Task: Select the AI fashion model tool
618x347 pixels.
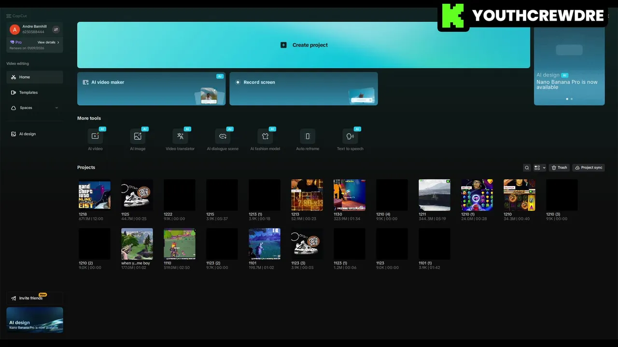Action: 265,136
